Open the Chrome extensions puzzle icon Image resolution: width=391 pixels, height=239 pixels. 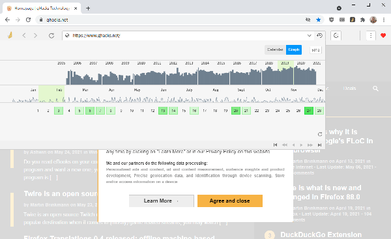362,20
